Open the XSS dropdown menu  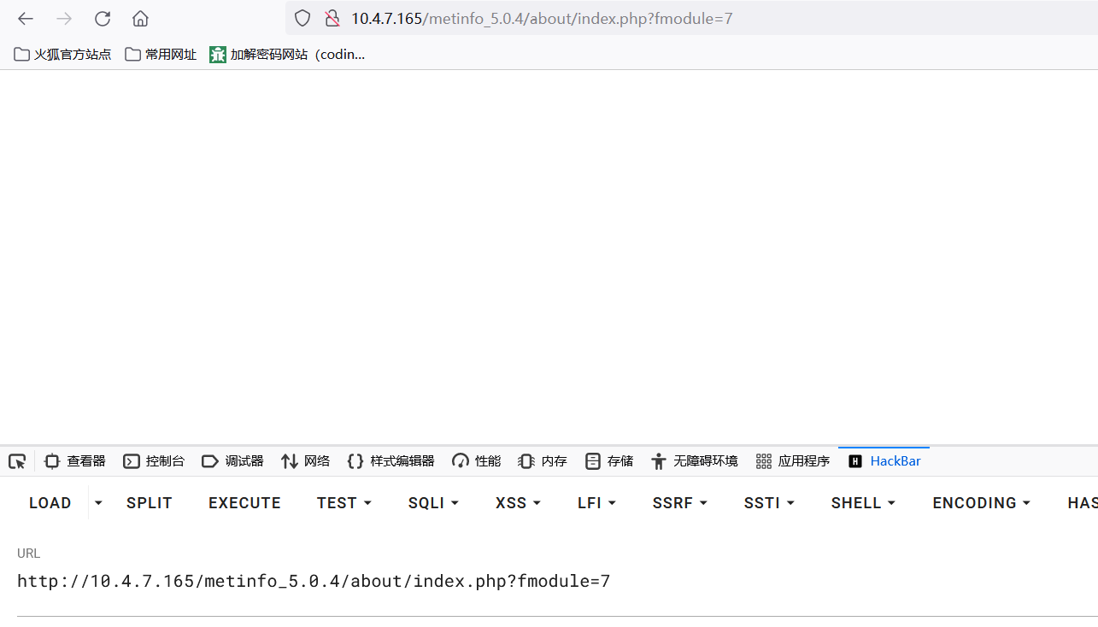point(518,503)
